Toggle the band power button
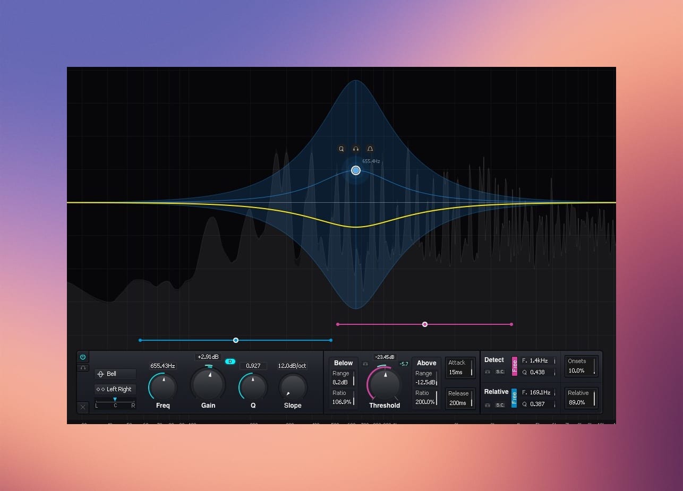Image resolution: width=683 pixels, height=491 pixels. pyautogui.click(x=83, y=357)
